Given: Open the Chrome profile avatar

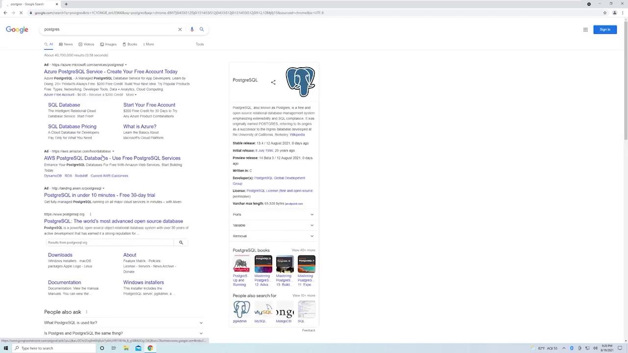Looking at the screenshot, I should 614,13.
